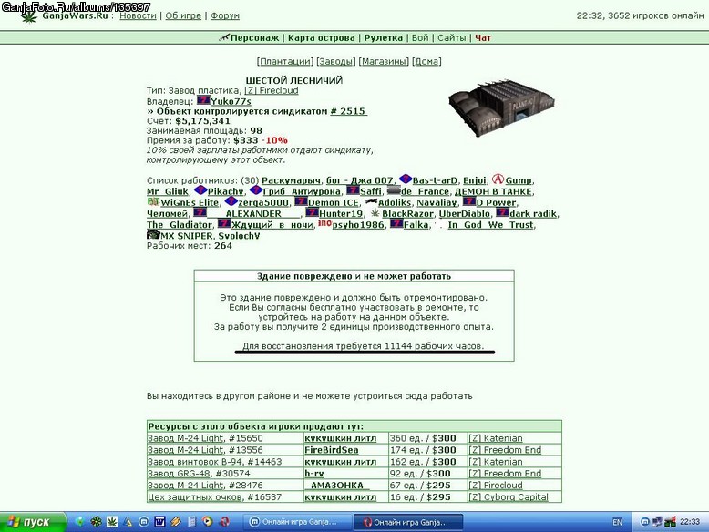709x532 pixels.
Task: Click syndicate badge beside Ждущий в ночи
Action: [x=224, y=224]
